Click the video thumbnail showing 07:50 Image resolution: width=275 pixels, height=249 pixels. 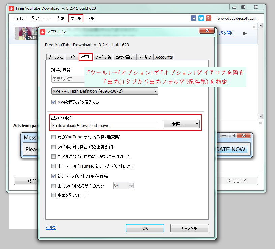pos(26,33)
